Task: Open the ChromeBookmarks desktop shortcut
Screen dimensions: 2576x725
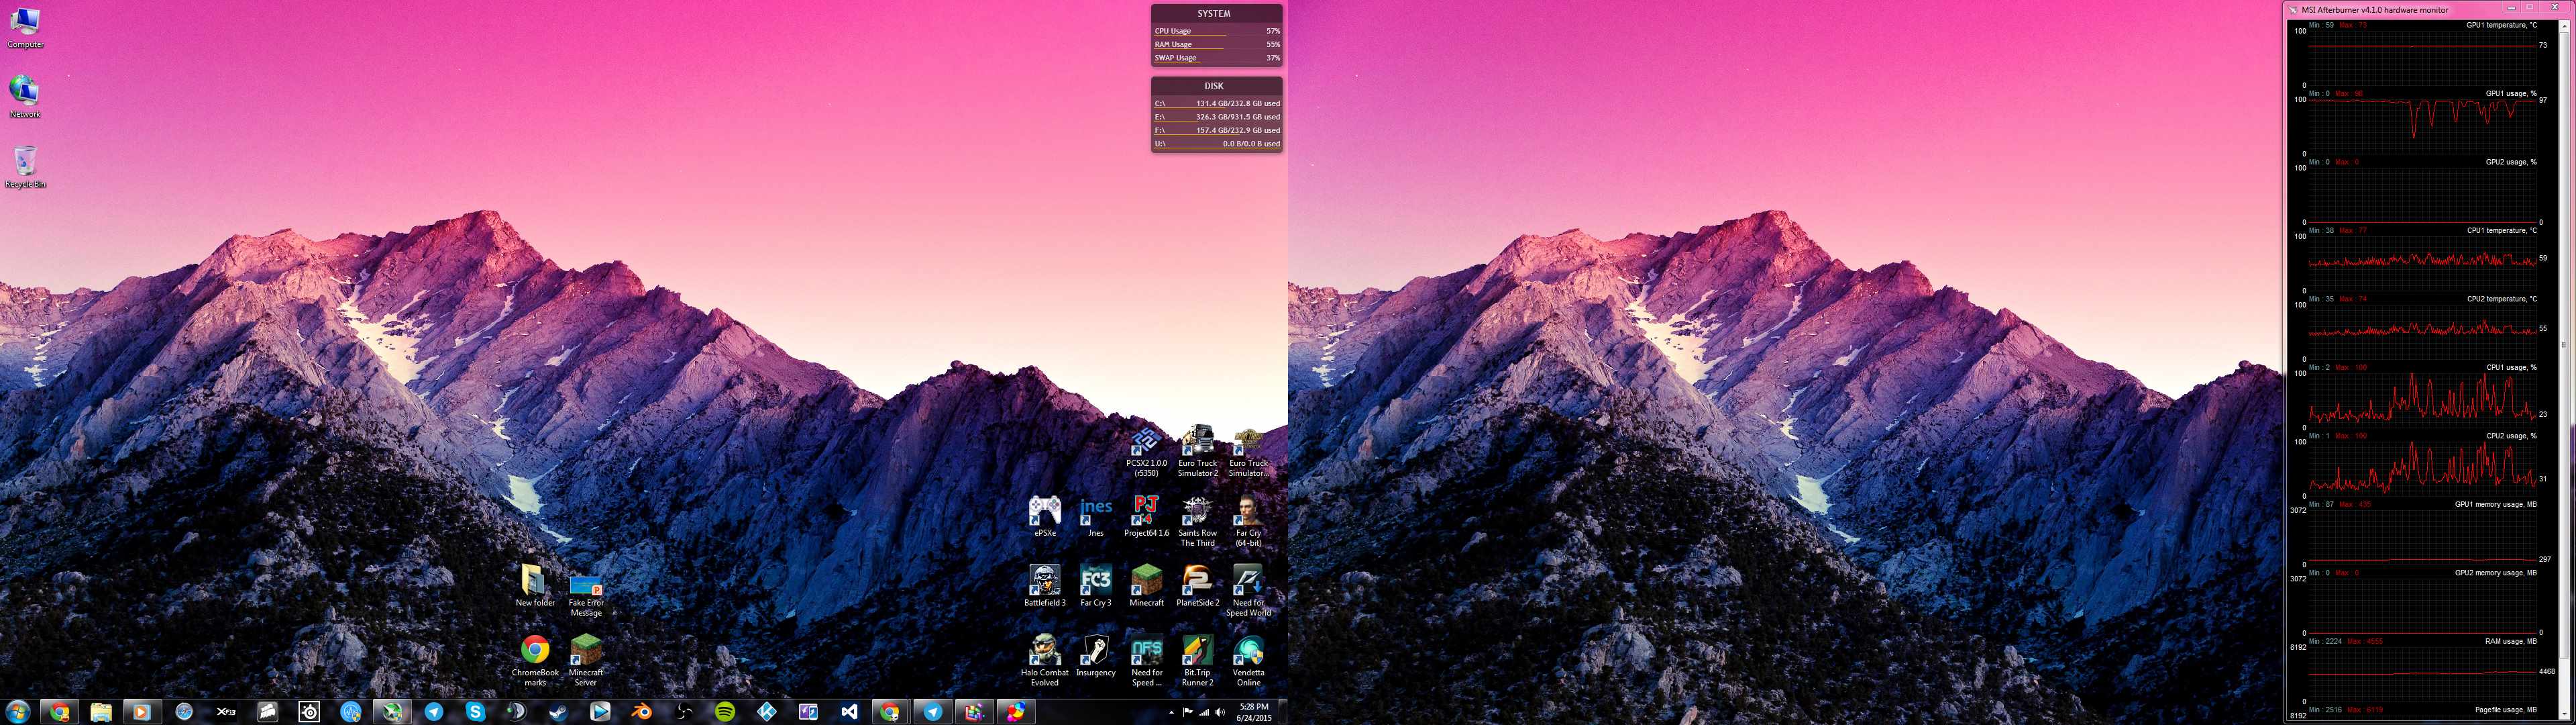Action: point(535,660)
